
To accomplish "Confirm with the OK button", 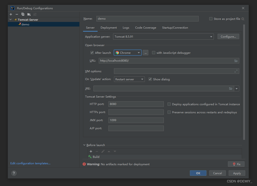I will [198, 173].
